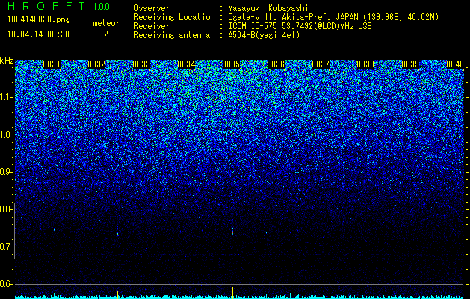Click the 0031 time marker
470x299 pixels.
(x=52, y=64)
